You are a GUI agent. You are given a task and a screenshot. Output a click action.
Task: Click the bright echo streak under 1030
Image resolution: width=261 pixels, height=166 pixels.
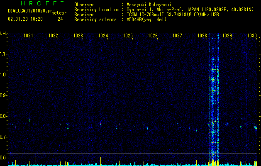pyautogui.click(x=255, y=127)
